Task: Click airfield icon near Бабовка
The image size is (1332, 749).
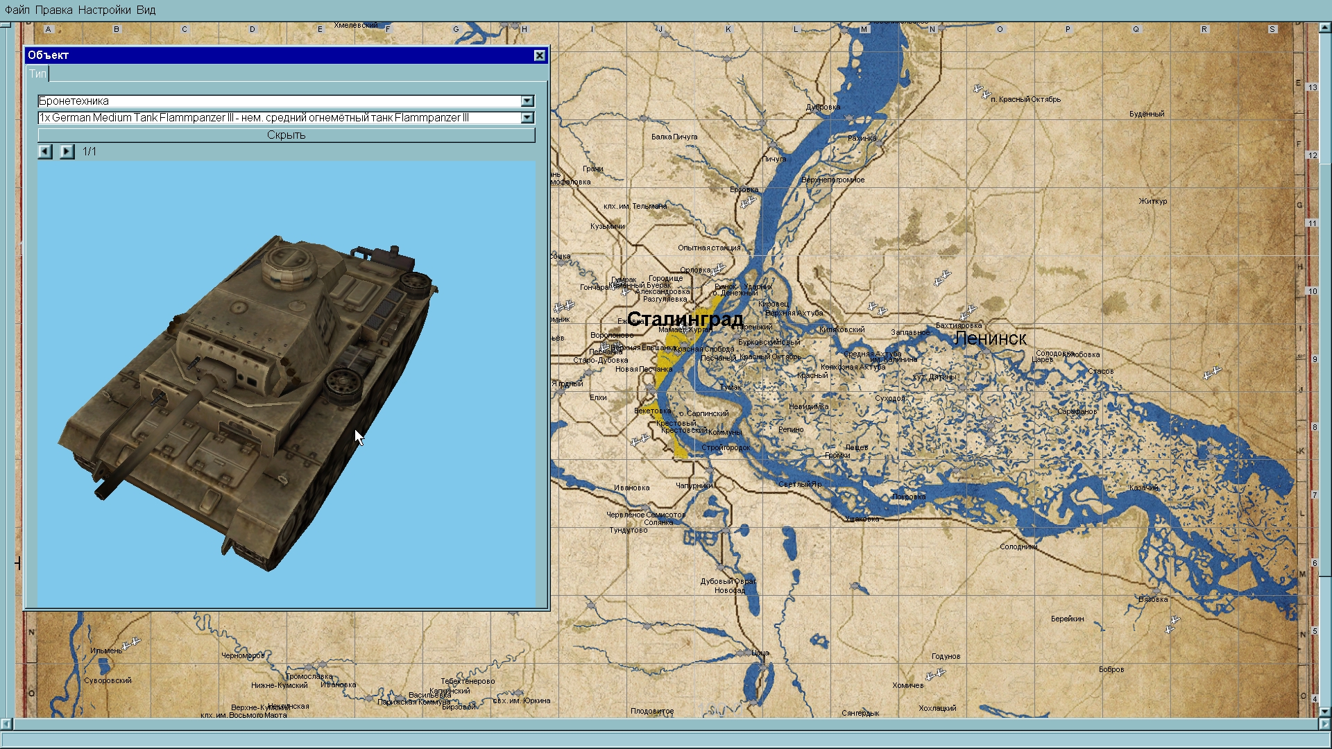Action: [x=1172, y=623]
